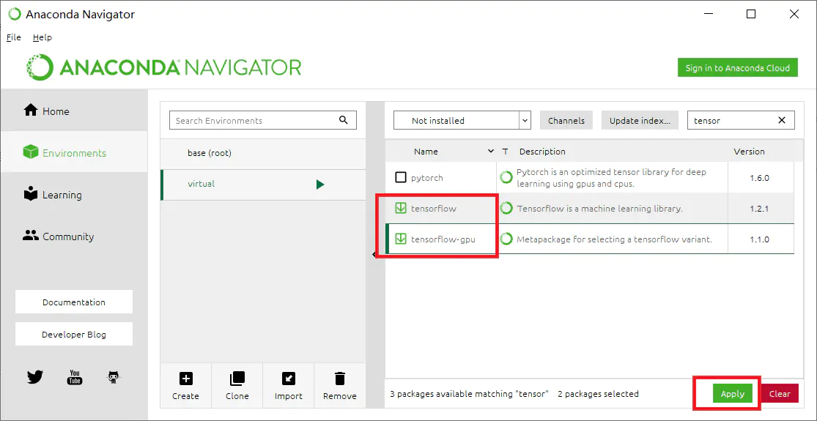The width and height of the screenshot is (817, 421).
Task: Collapse the environments panel arrow
Action: click(x=374, y=255)
